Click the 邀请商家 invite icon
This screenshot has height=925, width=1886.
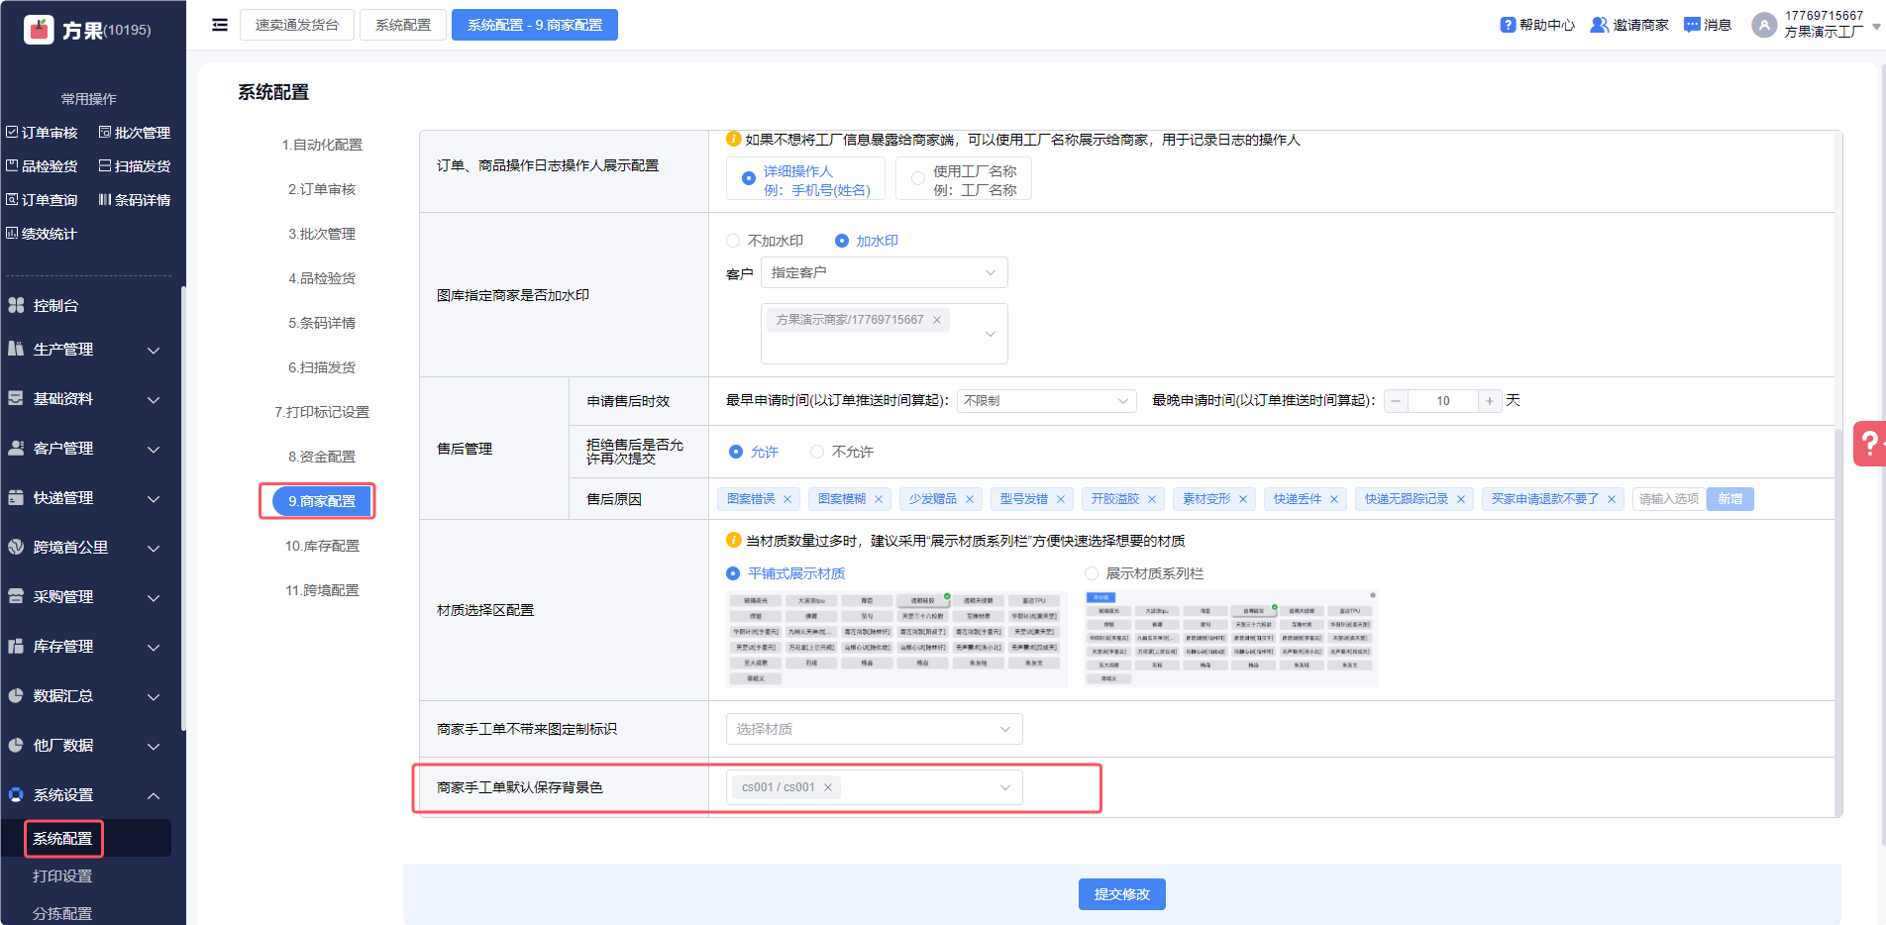point(1599,25)
